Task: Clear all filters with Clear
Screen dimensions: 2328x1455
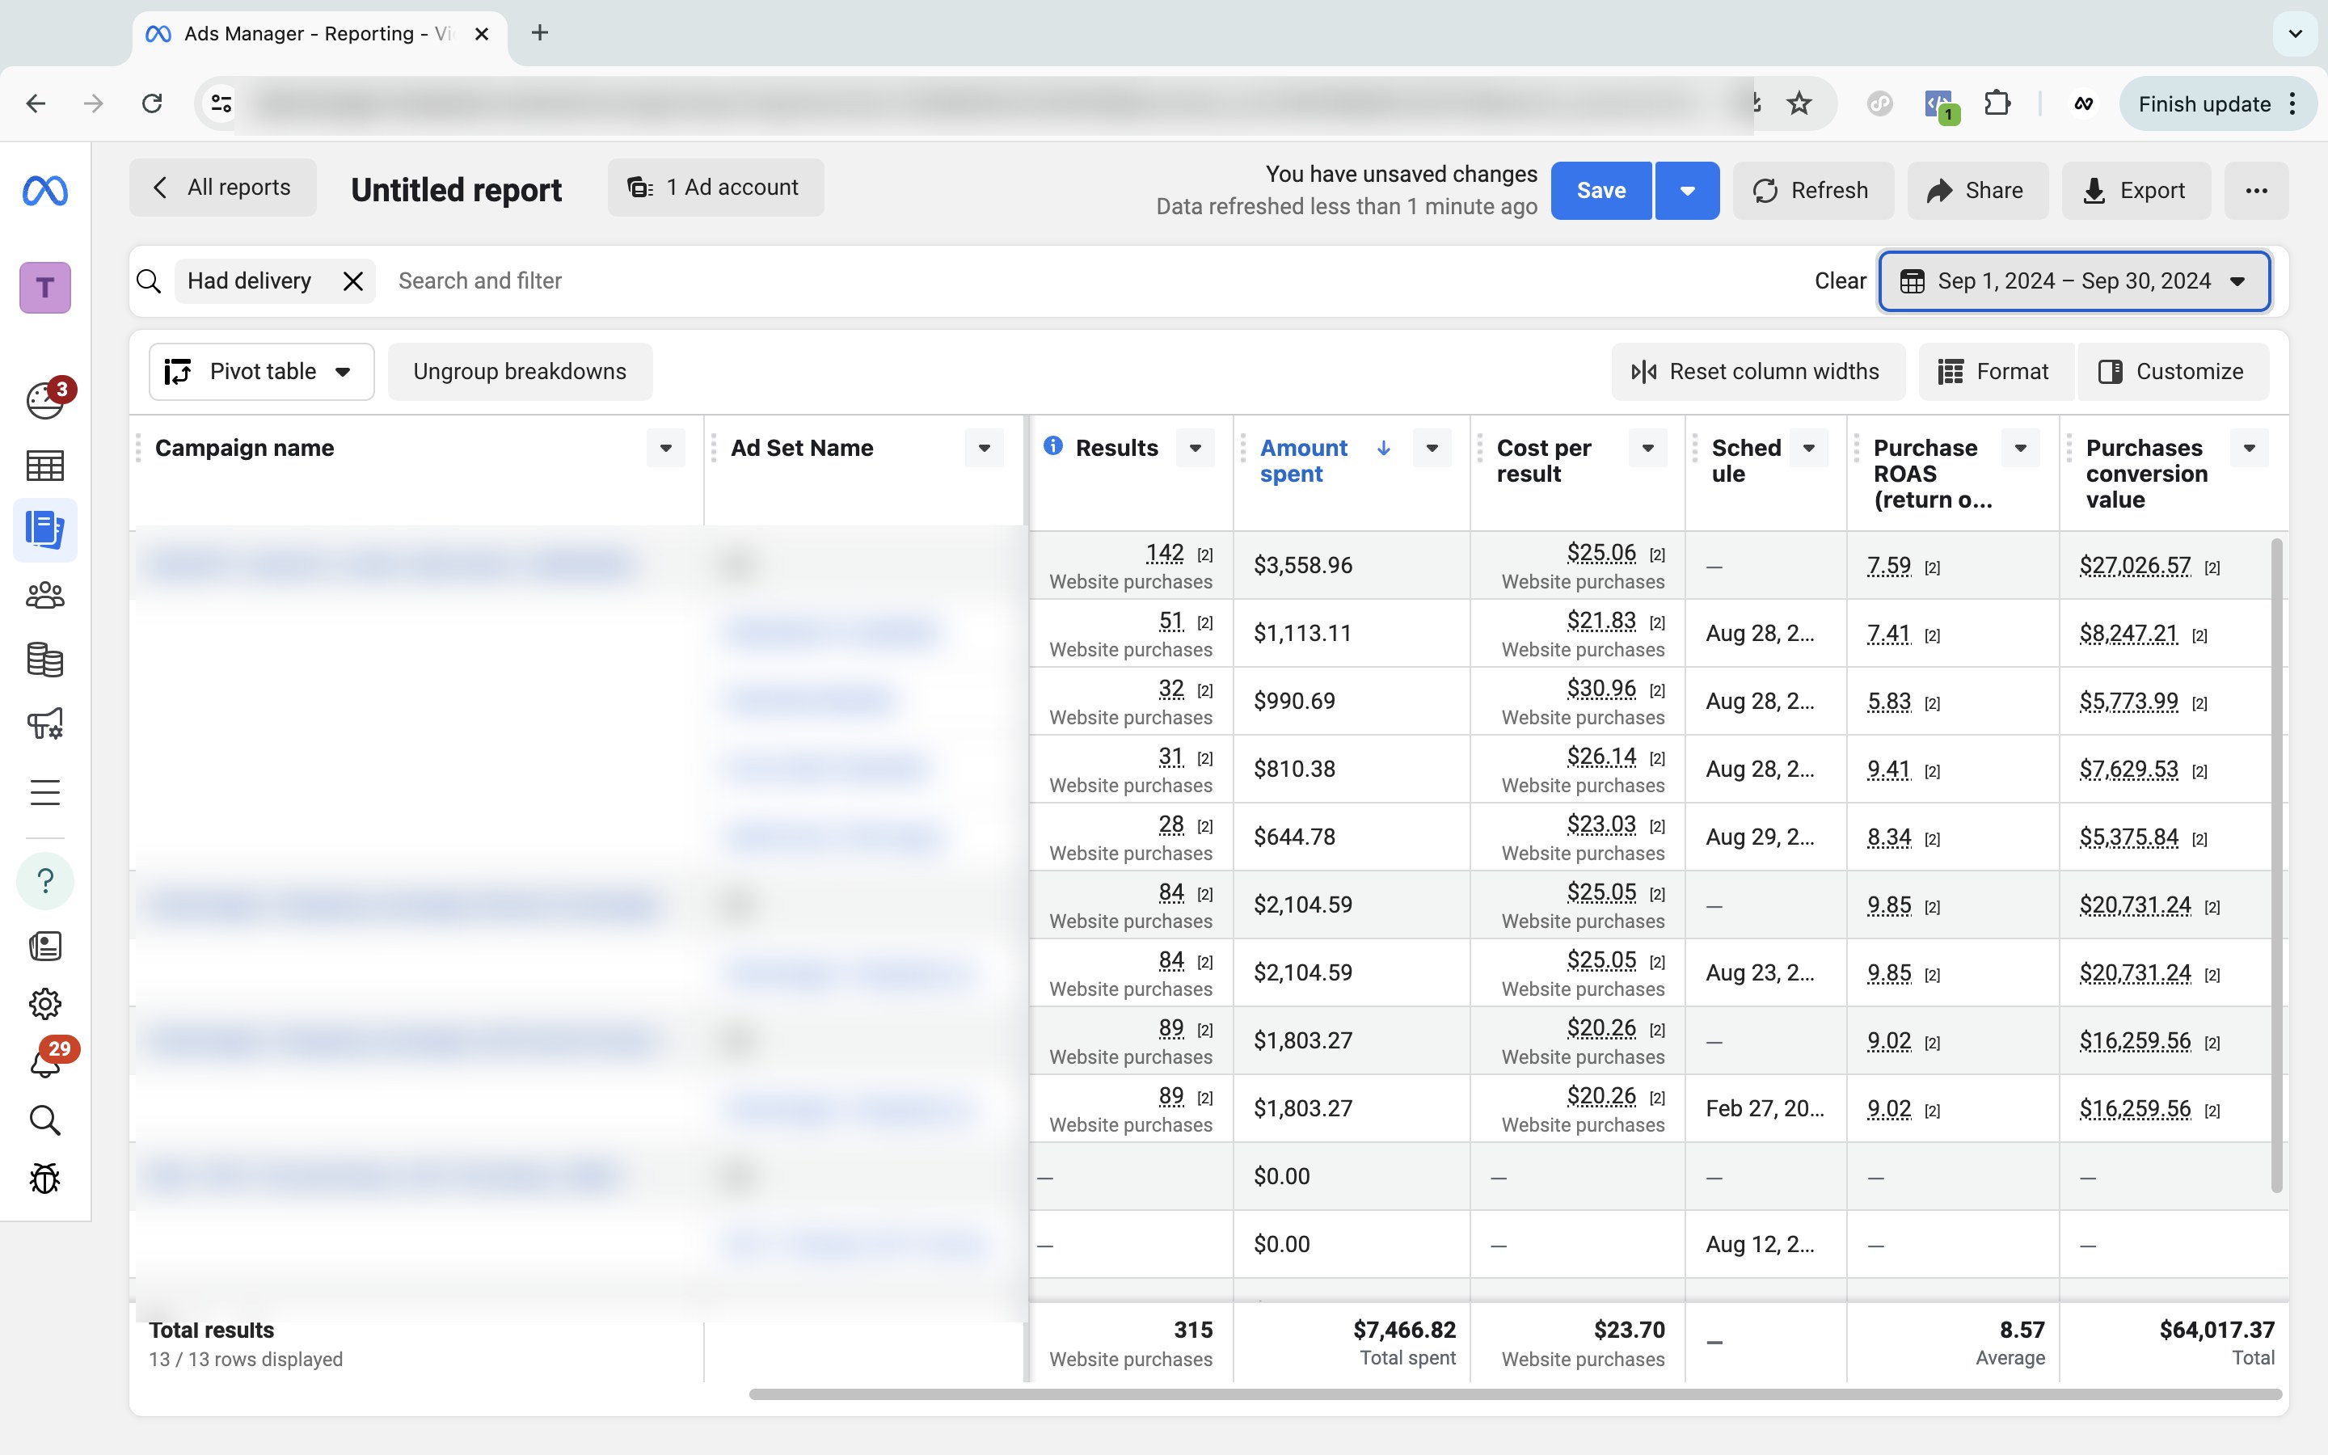Action: 1839,281
